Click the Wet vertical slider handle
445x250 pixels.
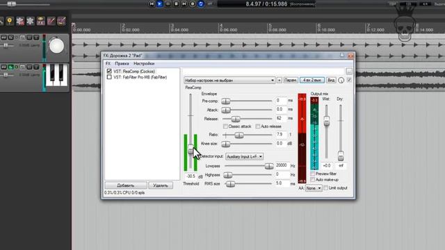click(327, 121)
